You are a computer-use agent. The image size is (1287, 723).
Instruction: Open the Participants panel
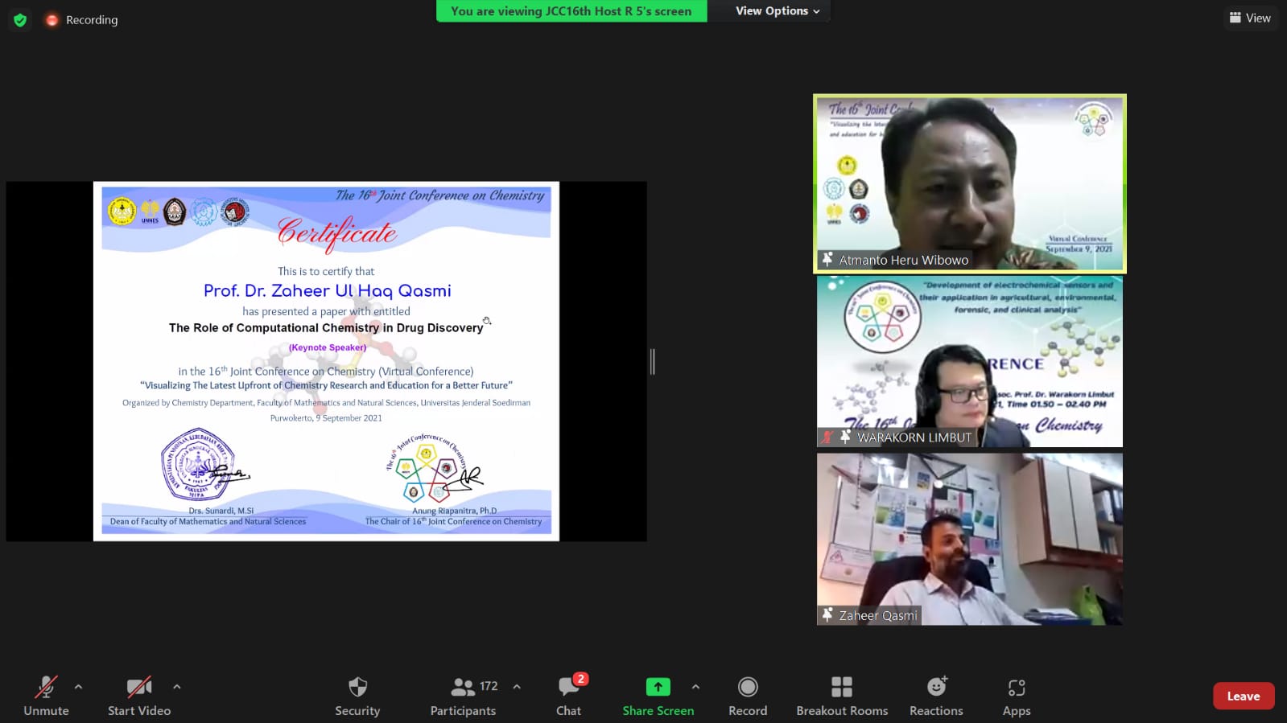tap(463, 696)
